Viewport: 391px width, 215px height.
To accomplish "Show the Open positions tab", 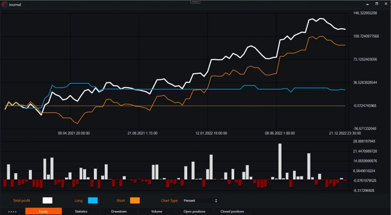I will (194, 211).
